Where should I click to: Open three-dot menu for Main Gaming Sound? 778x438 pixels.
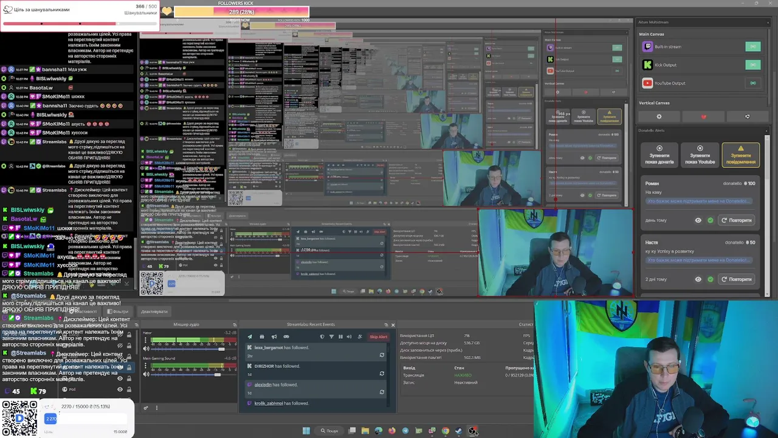[145, 365]
